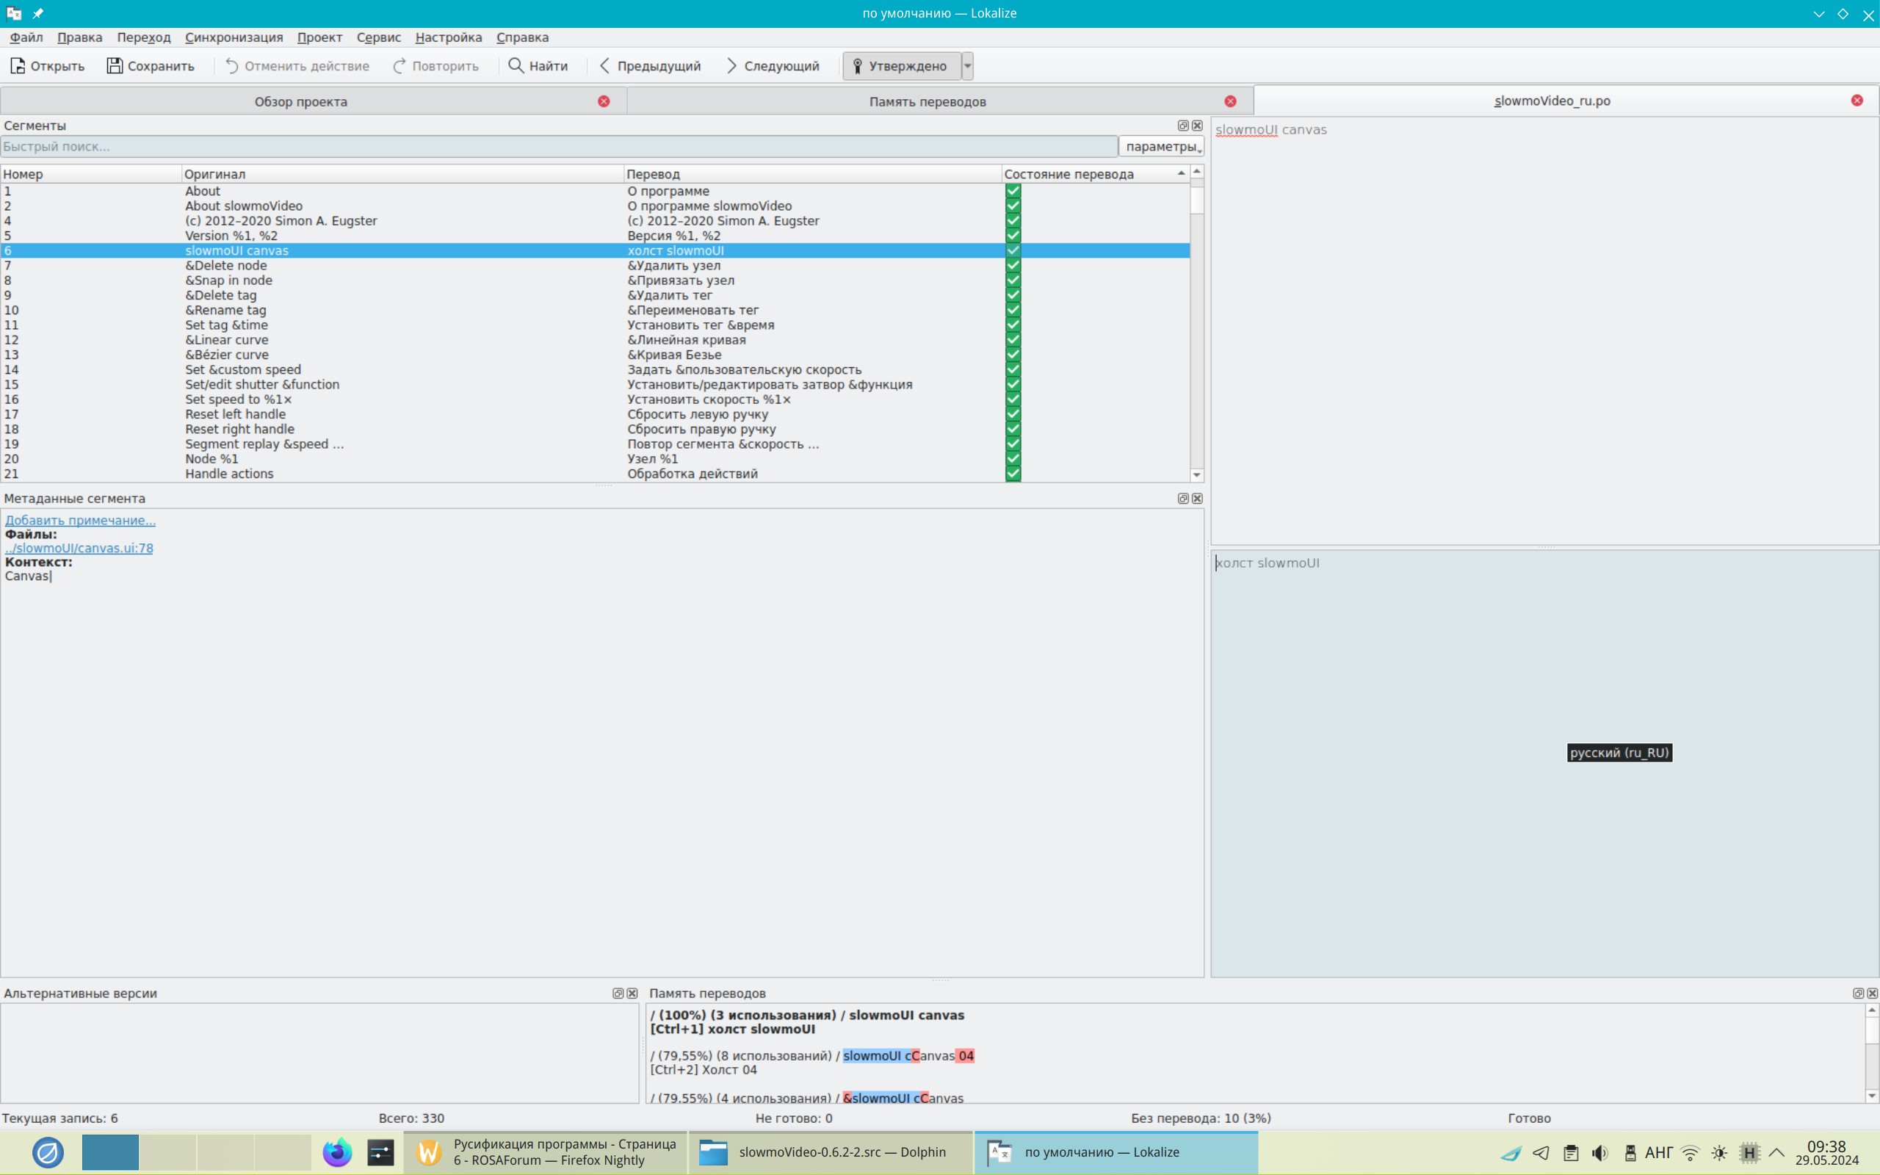Switch to Память переводов tab
Screen dimensions: 1880x1175
tap(927, 102)
